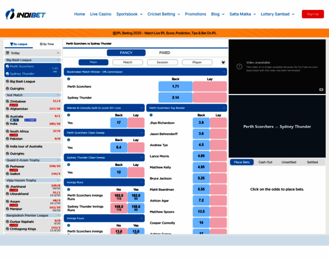Viewport: 329px width, 259px height.
Task: Click the ball icon next to Outrights under Big Bash
Action: tap(7, 88)
